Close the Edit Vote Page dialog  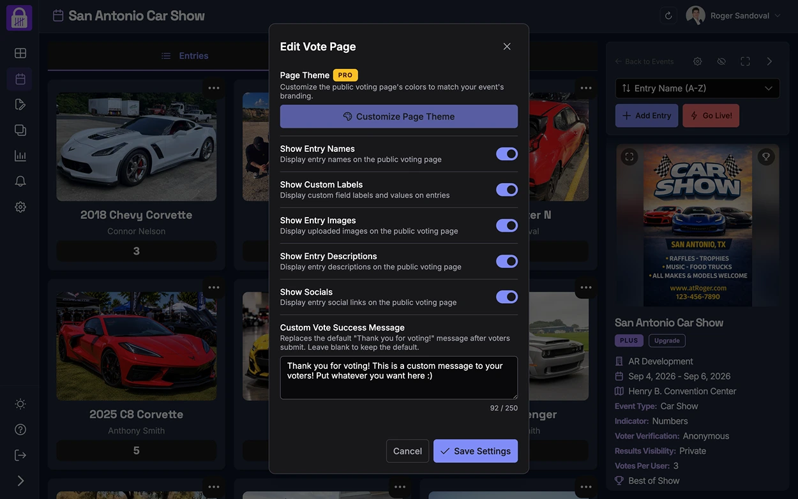507,47
